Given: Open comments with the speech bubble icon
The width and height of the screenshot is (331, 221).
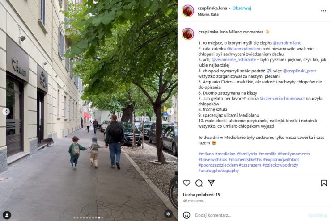Looking at the screenshot, I should 199,183.
